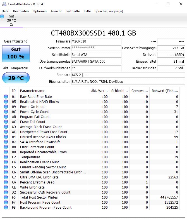Click status icon of Successful RAIN Recovery Count
The width and height of the screenshot is (187, 219).
click(6, 192)
